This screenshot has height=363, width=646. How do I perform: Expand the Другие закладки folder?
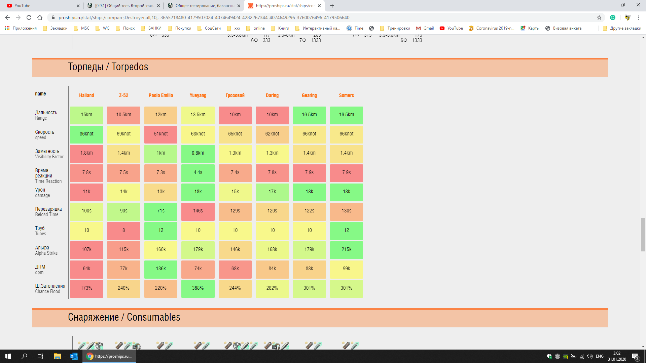point(622,28)
